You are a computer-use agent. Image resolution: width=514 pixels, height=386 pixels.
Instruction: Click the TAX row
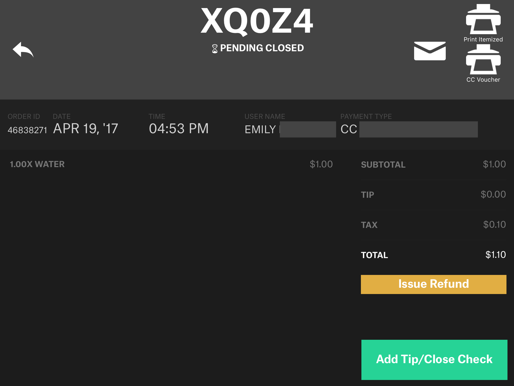[x=433, y=225]
